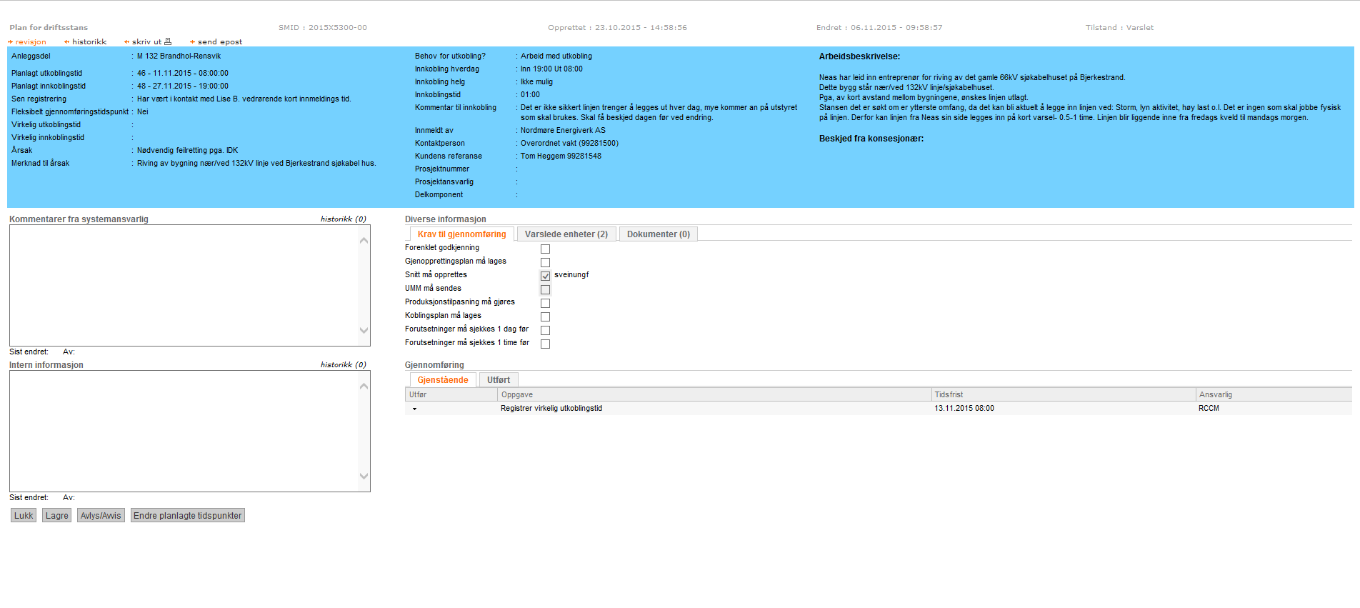1360x608 pixels.
Task: Select the Gjenstående tab
Action: pos(443,380)
